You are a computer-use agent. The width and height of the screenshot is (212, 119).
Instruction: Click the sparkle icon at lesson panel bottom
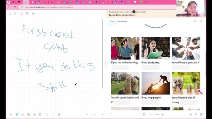click(111, 114)
